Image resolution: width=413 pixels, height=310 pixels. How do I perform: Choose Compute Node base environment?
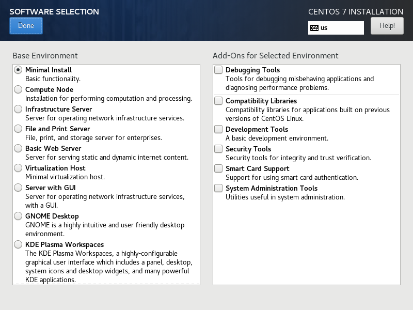click(18, 89)
